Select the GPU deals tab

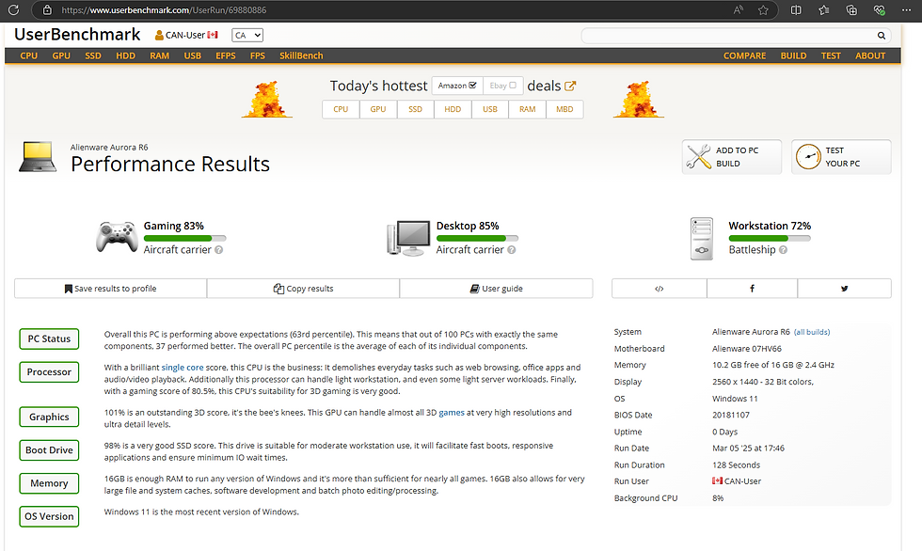coord(378,109)
